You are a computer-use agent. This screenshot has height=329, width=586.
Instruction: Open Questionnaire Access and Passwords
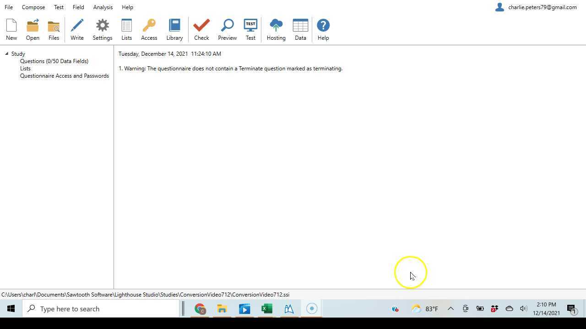64,75
